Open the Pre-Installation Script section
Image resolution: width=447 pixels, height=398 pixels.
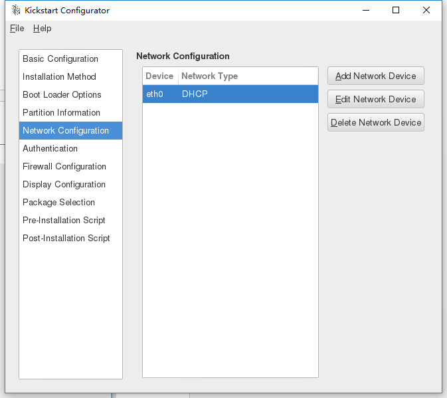tap(64, 221)
